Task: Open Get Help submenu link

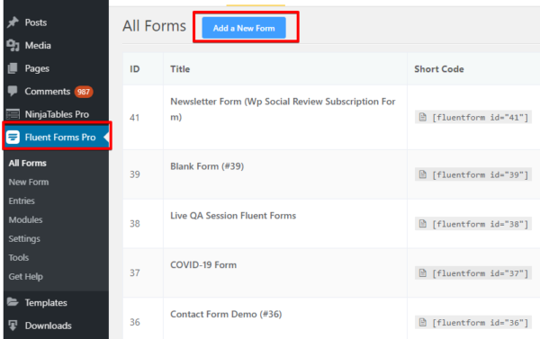Action: pos(26,277)
